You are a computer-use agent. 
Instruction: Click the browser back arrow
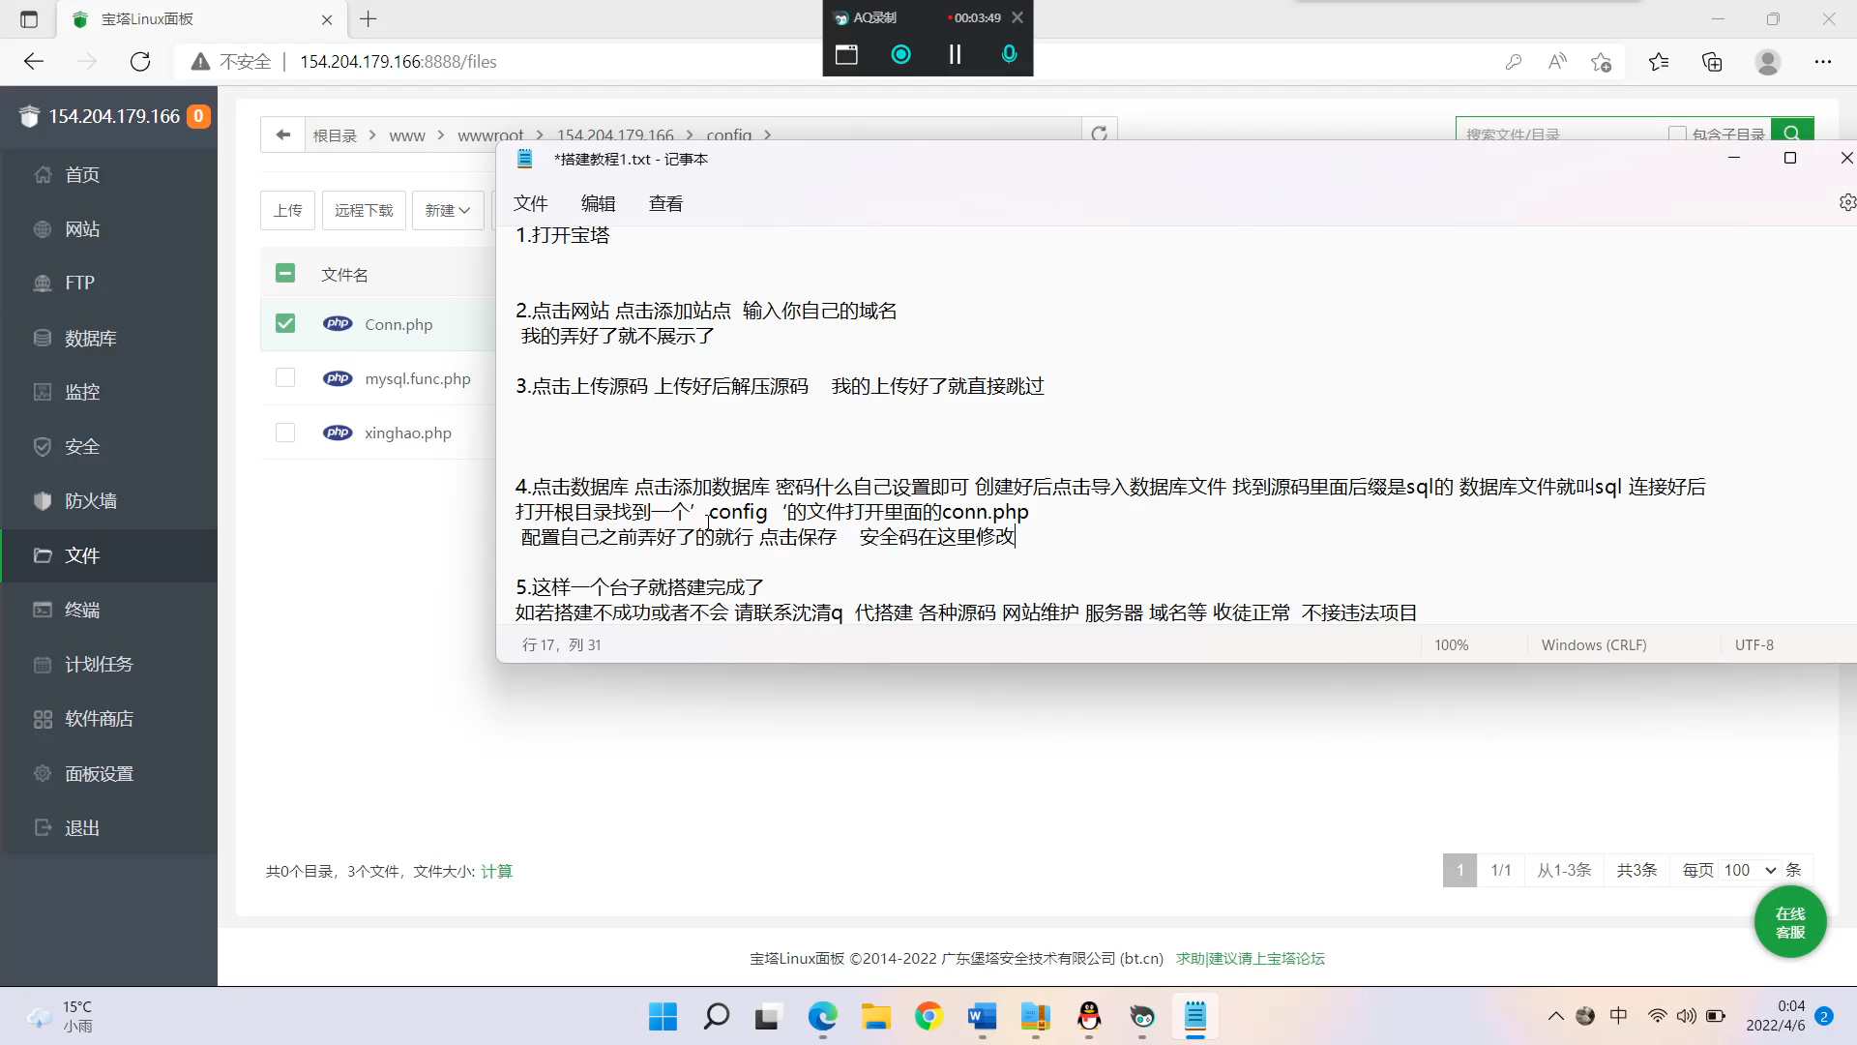34,61
